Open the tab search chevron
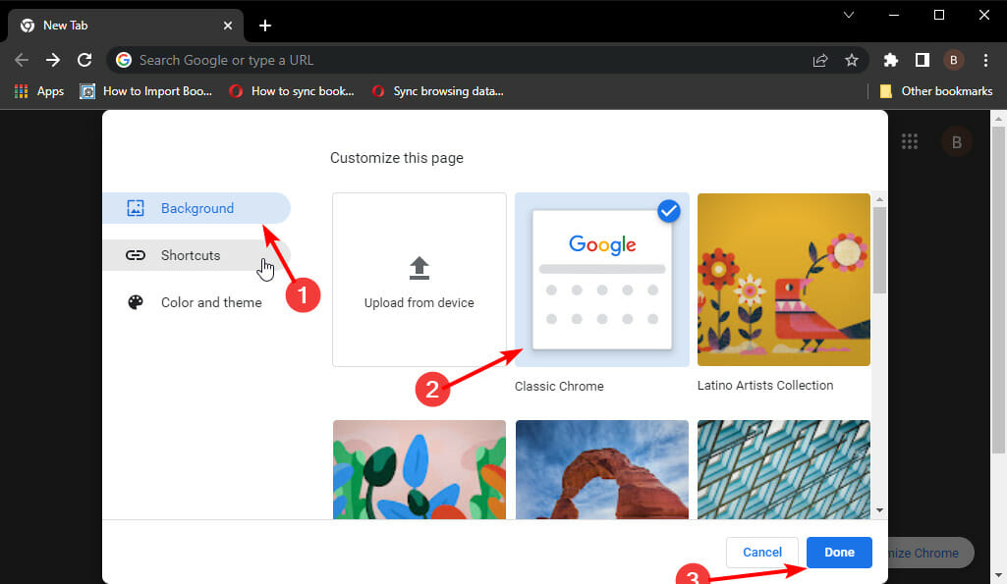The height and width of the screenshot is (584, 1007). [849, 15]
